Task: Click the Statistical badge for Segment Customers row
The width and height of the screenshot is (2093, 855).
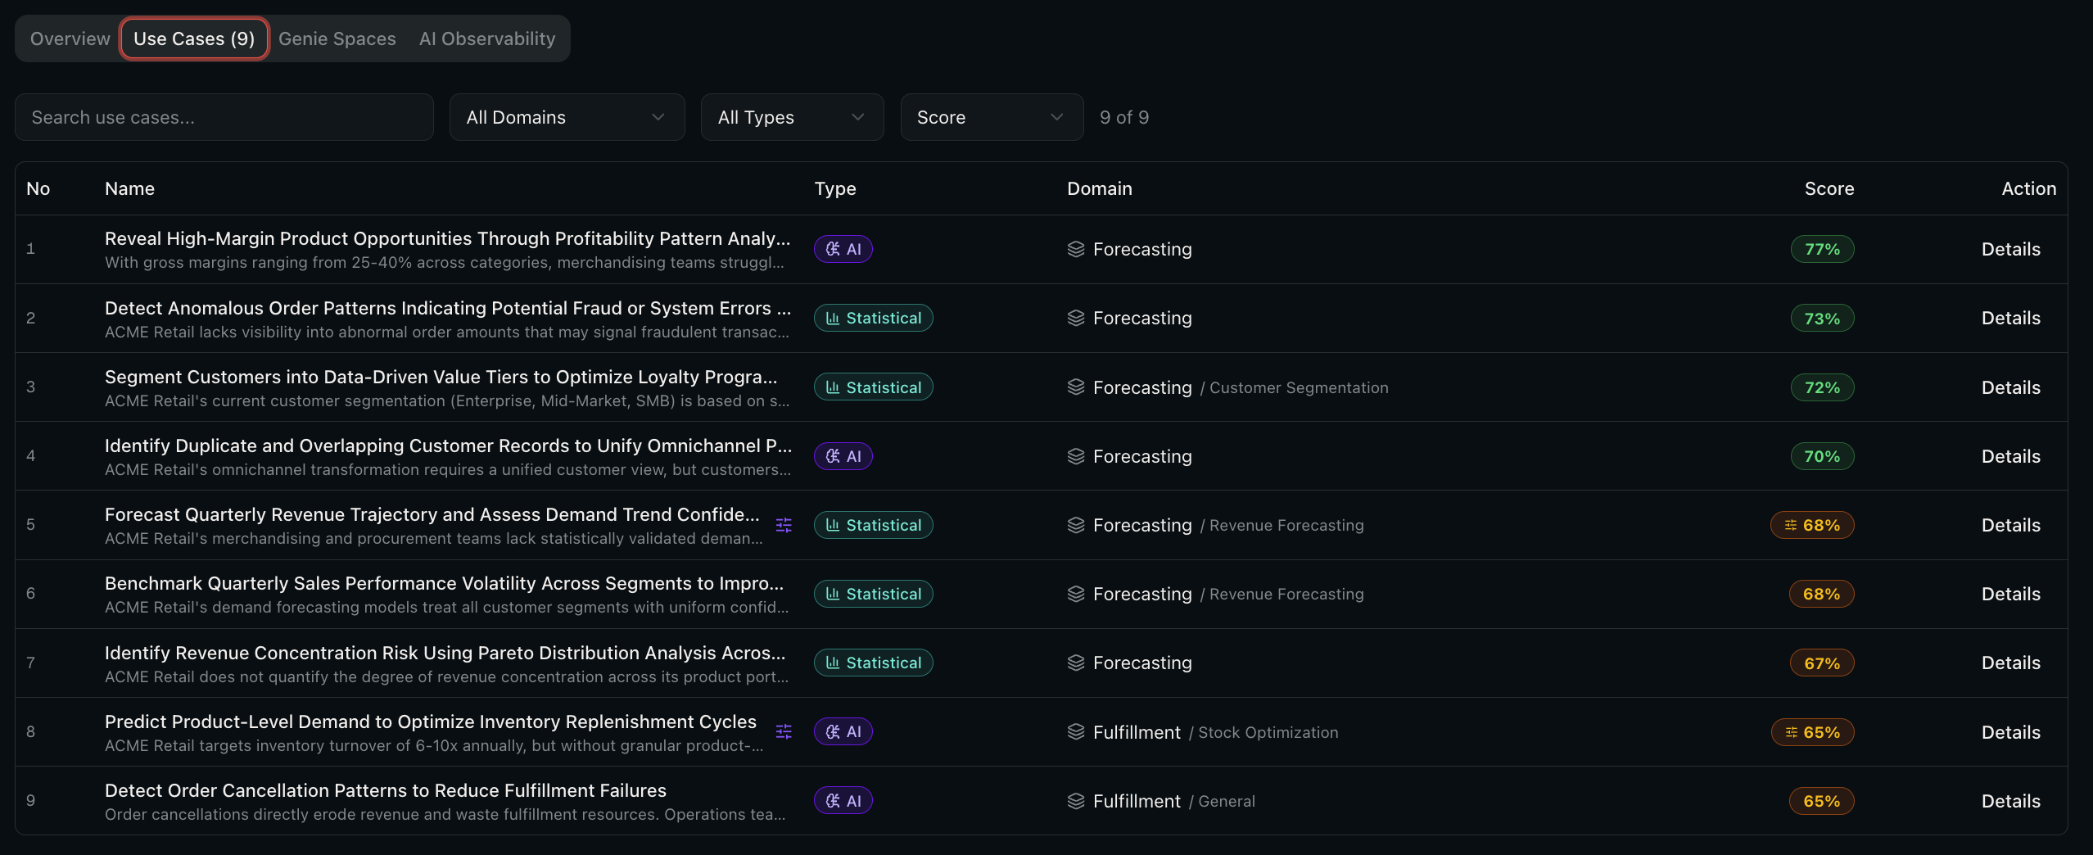Action: [x=874, y=387]
